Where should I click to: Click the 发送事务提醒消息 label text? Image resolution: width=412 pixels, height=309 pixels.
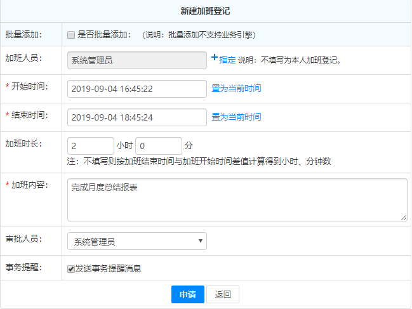[108, 268]
